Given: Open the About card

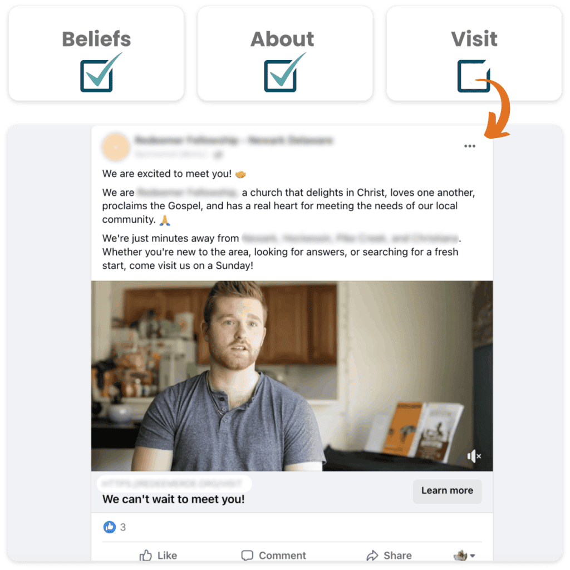Looking at the screenshot, I should [x=285, y=53].
